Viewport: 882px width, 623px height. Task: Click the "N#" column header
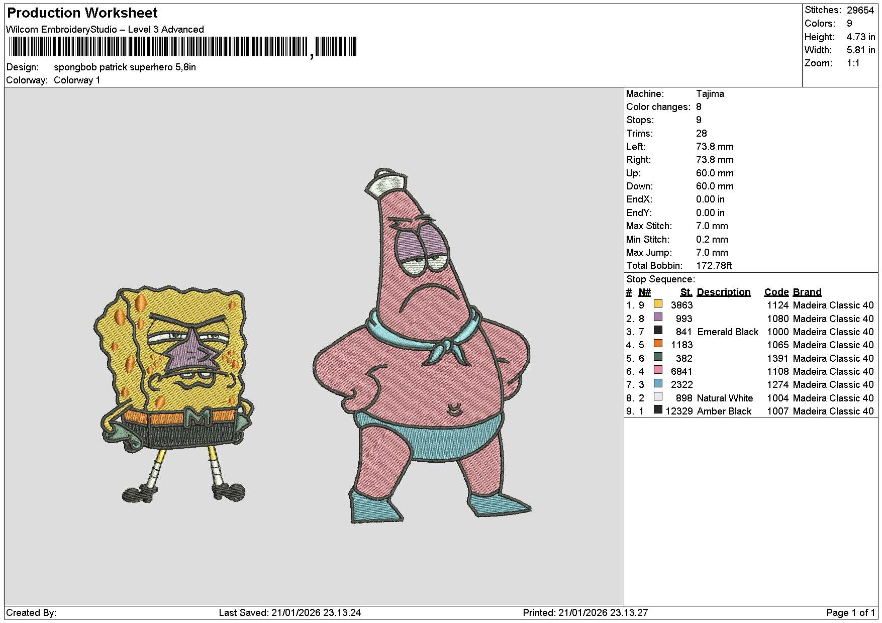point(645,292)
